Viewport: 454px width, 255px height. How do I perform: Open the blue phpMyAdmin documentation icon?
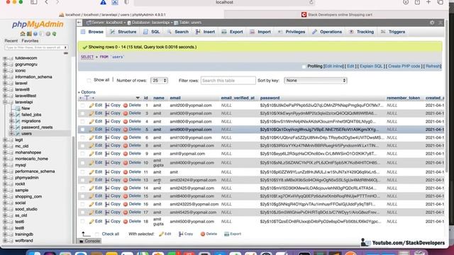click(35, 34)
